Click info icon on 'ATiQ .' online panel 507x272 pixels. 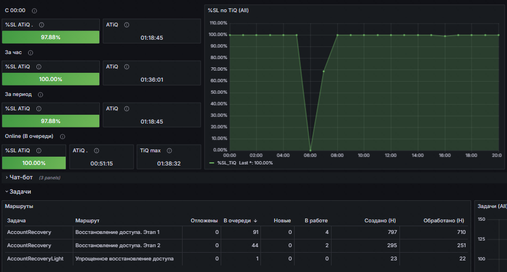click(x=97, y=151)
